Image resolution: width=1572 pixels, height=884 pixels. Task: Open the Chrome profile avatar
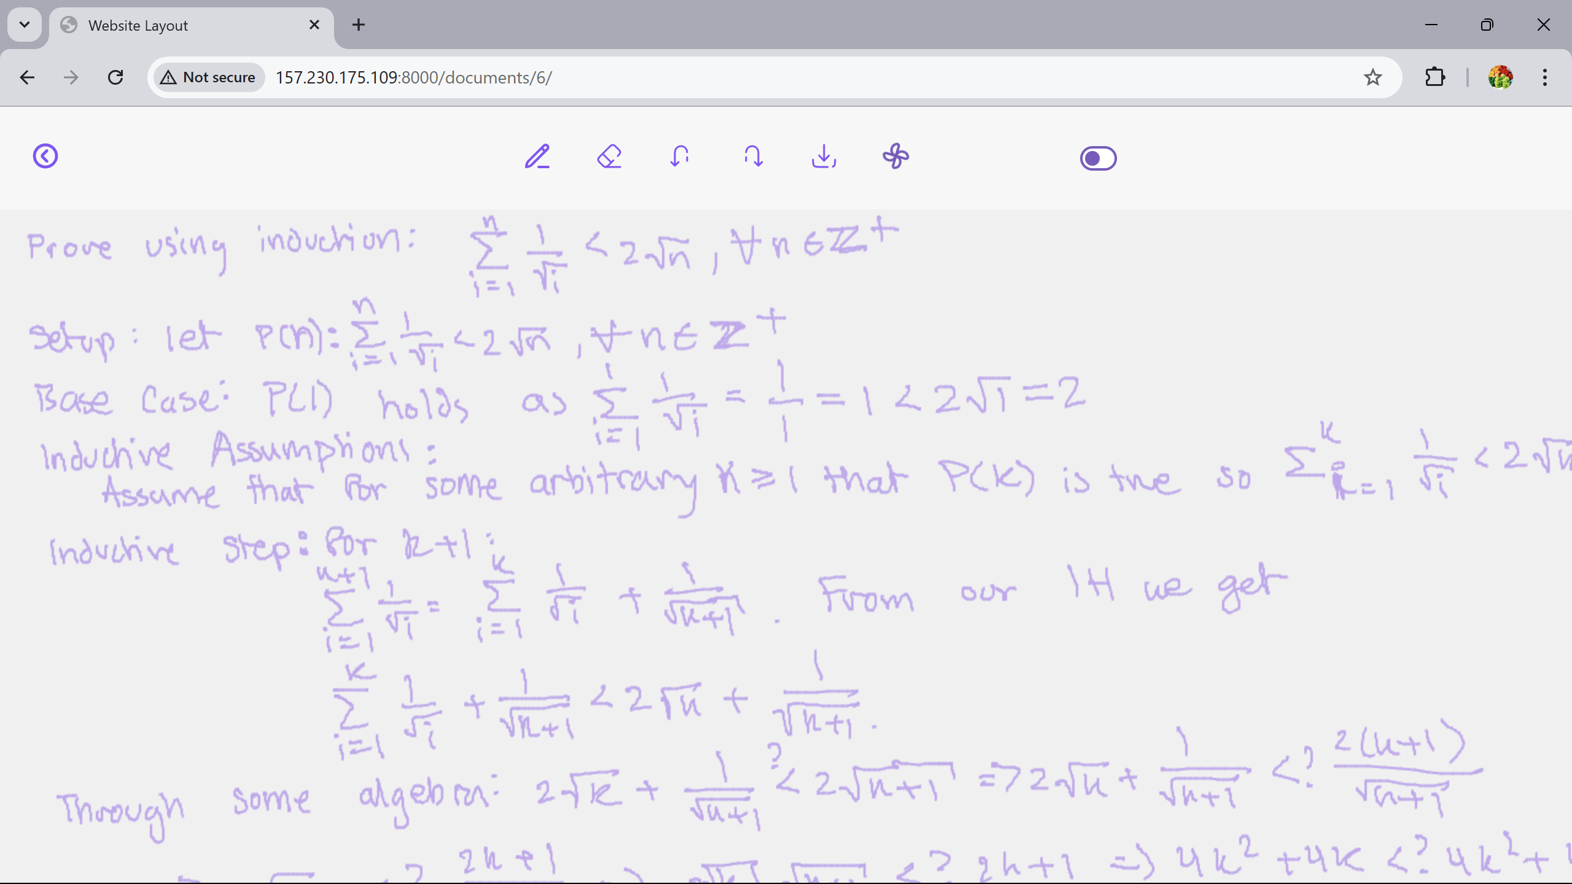click(x=1500, y=77)
